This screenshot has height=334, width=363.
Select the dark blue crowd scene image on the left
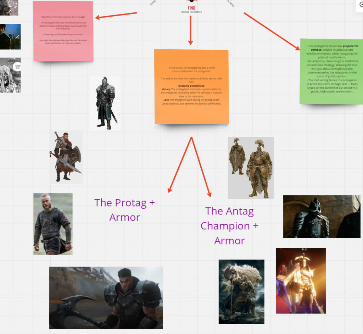10,37
